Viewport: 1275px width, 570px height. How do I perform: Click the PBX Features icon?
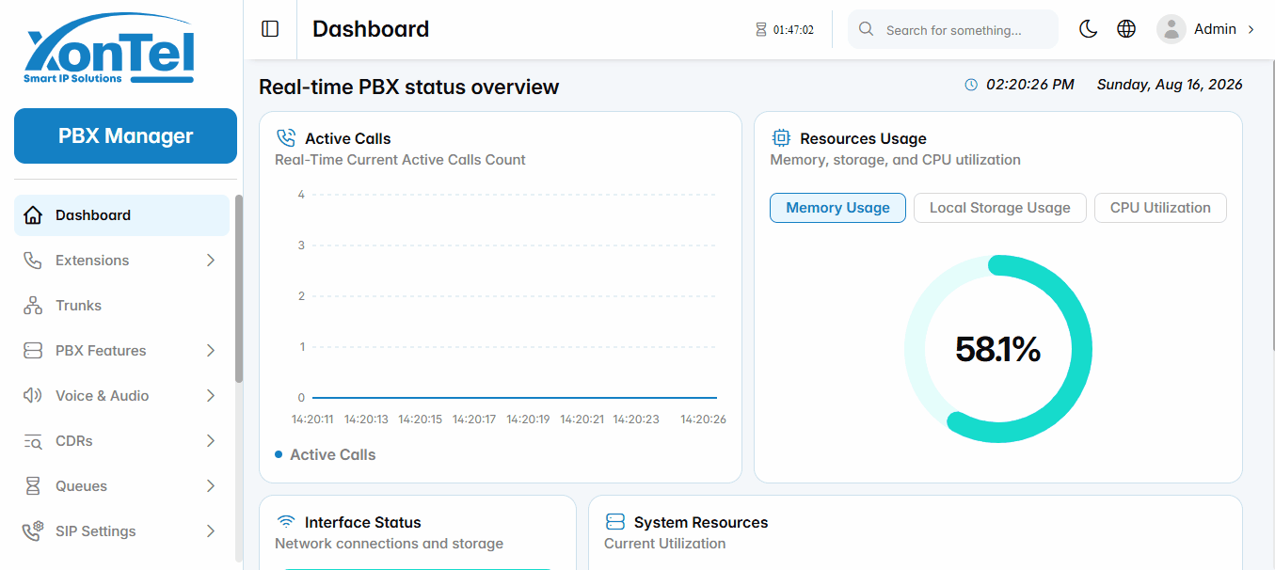pyautogui.click(x=33, y=351)
